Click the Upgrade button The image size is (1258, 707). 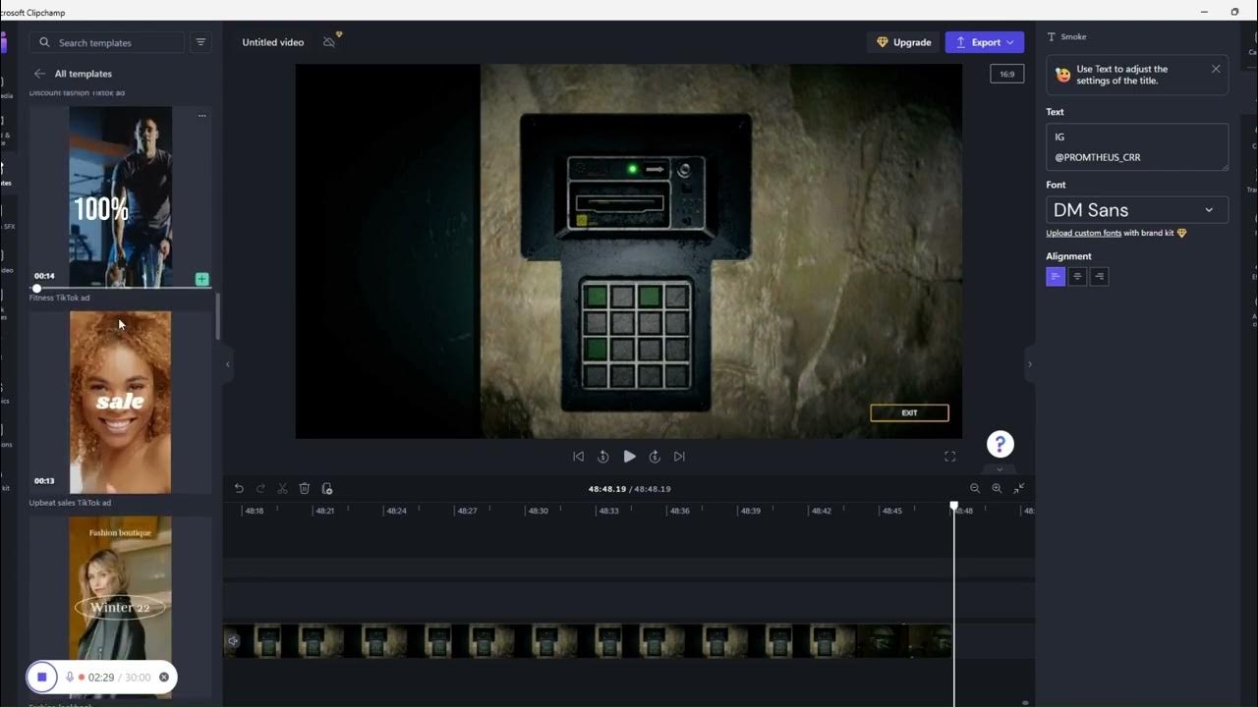(903, 42)
